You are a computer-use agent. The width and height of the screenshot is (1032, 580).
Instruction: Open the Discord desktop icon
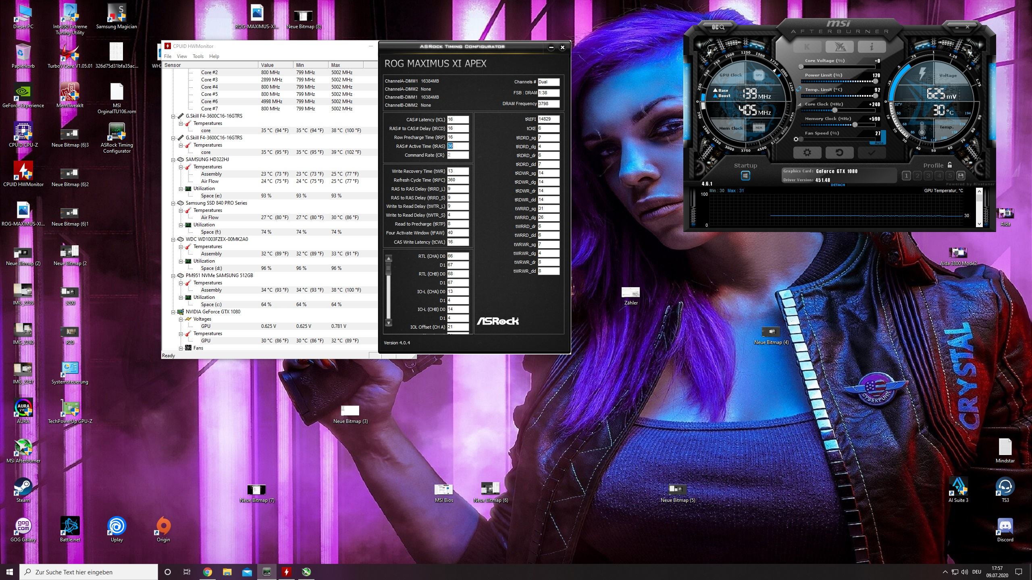coord(1005,530)
